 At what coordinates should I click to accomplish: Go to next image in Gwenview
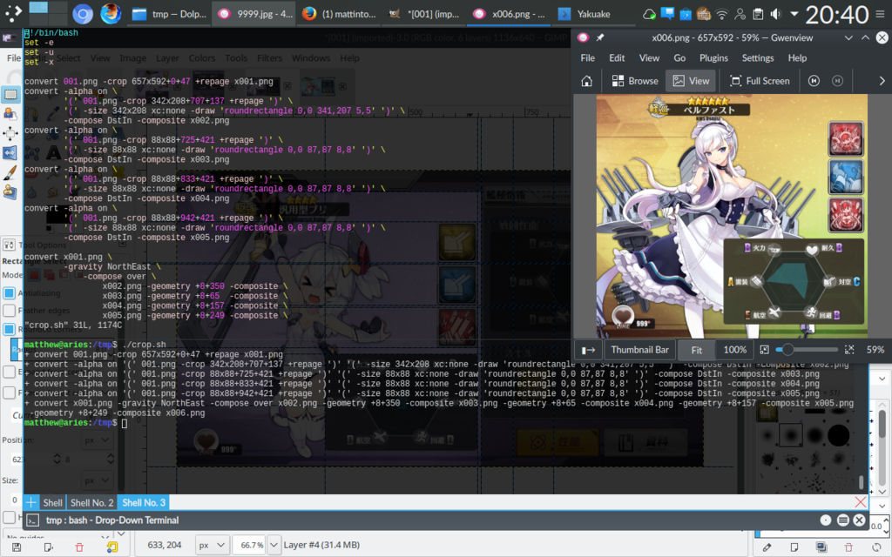click(x=837, y=81)
